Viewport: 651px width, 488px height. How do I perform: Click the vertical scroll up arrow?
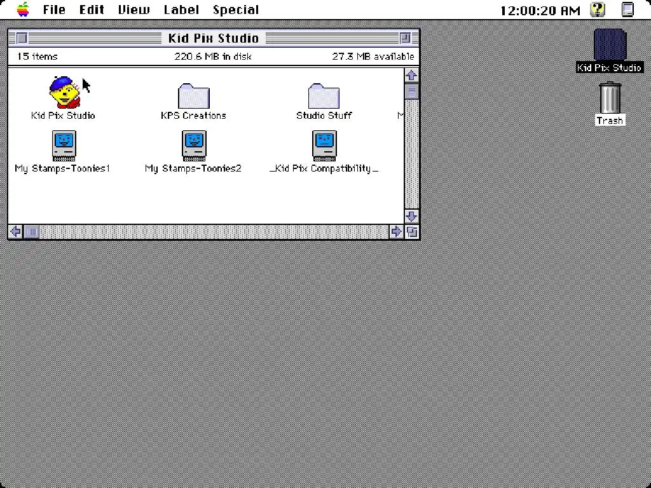[411, 75]
